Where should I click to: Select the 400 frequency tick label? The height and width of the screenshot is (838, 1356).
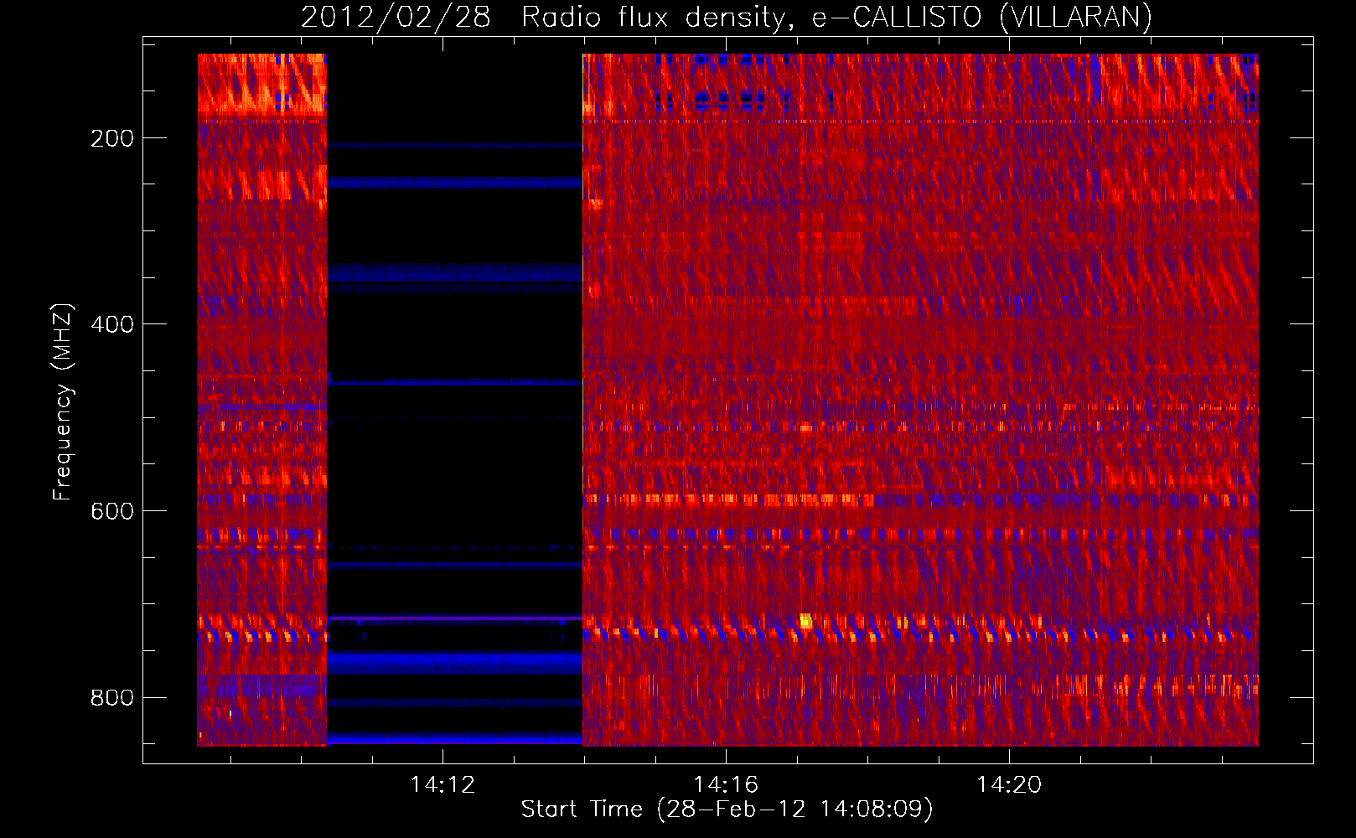click(x=112, y=324)
